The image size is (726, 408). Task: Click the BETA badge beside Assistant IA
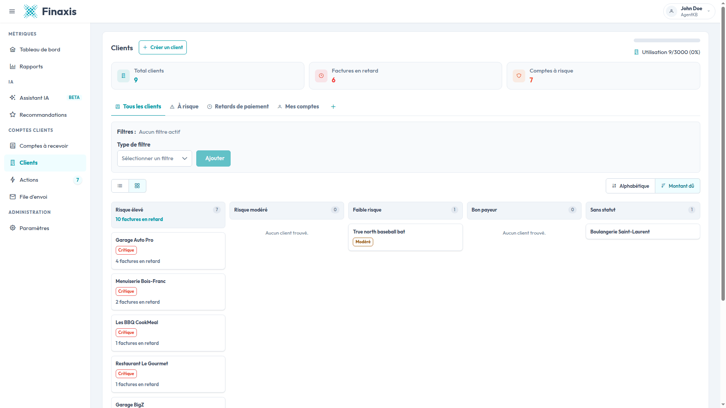[74, 97]
